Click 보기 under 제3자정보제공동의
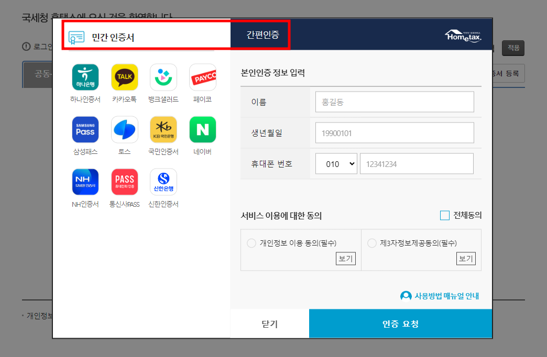The width and height of the screenshot is (547, 357). point(466,259)
